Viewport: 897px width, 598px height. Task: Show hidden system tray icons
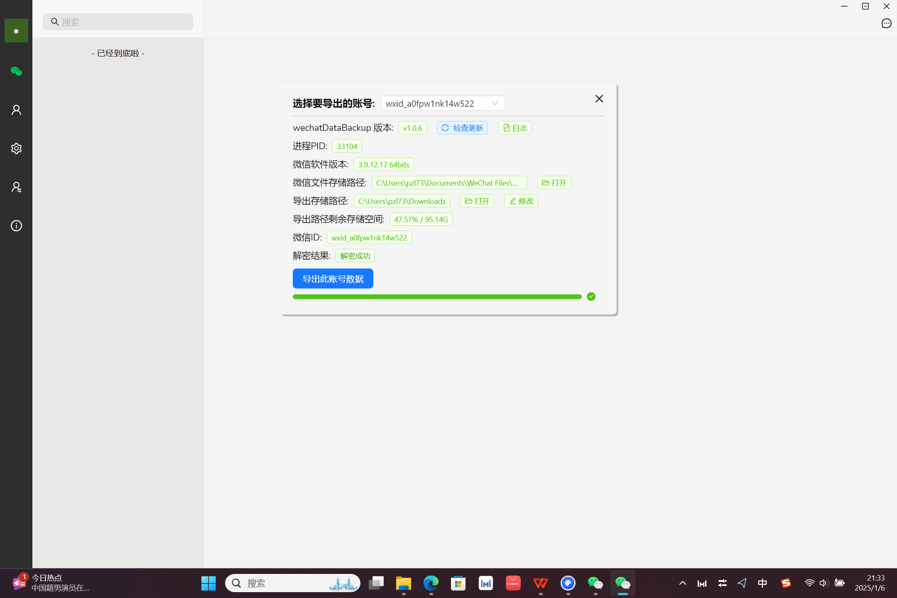click(683, 583)
